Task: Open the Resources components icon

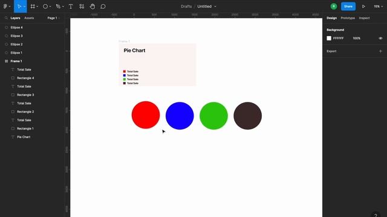Action: coord(82,7)
